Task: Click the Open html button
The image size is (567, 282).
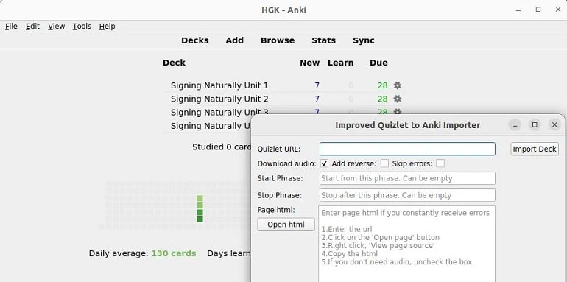Action: tap(286, 225)
